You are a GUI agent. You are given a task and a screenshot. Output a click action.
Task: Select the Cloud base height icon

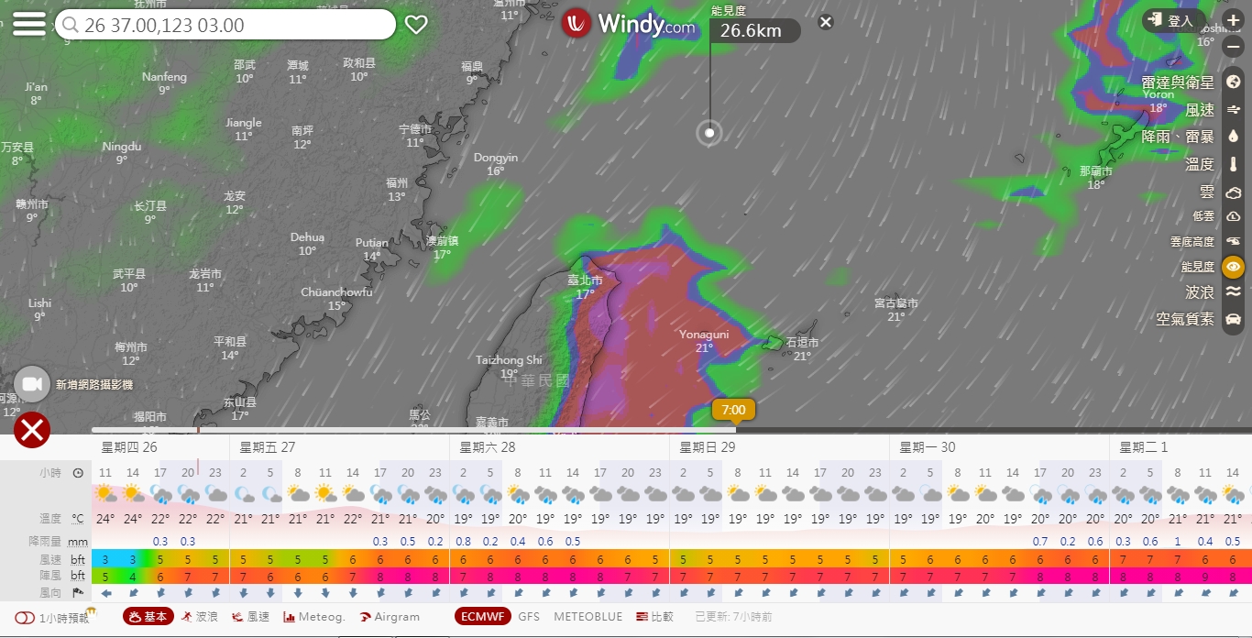[x=1233, y=241]
